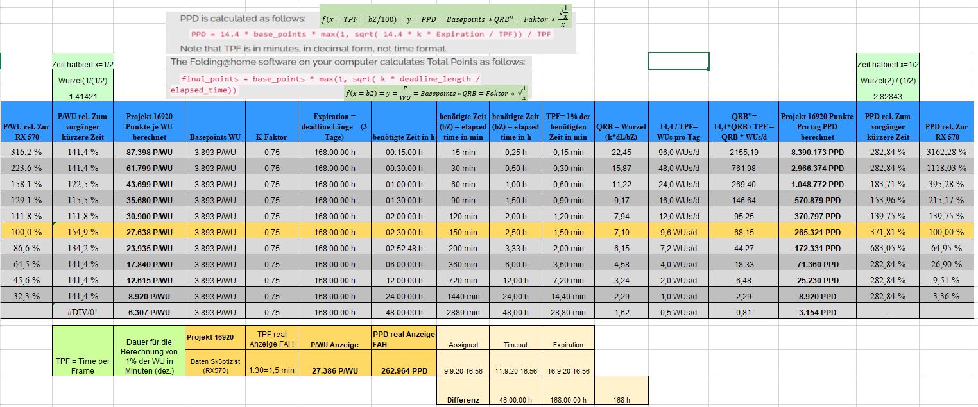Click the 43.699 P/WU cell
Screen dimensions: 978x407
click(150, 184)
